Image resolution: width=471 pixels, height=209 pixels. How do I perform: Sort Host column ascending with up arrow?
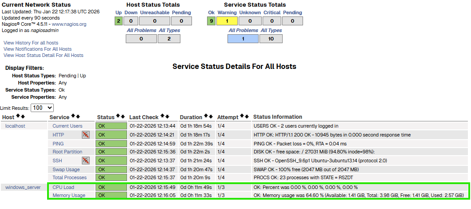[18, 117]
